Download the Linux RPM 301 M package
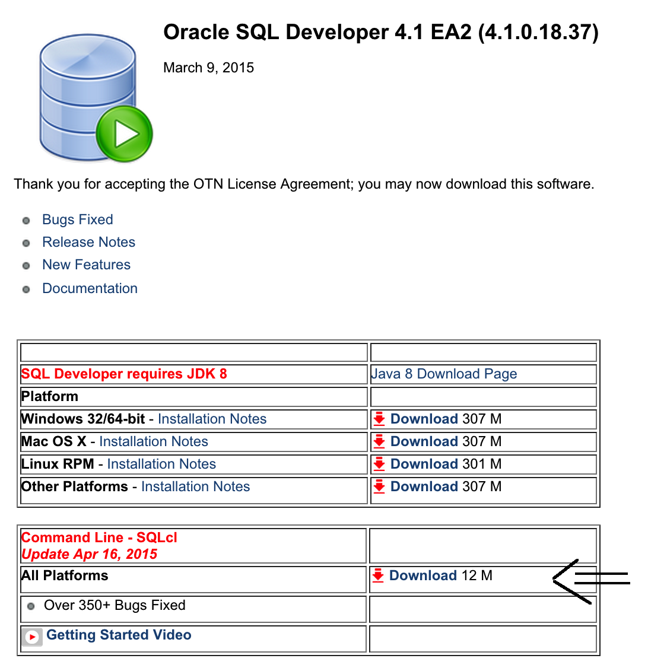This screenshot has height=668, width=667. [424, 464]
